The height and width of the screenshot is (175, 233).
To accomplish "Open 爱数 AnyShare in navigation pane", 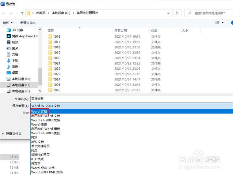I will click(x=22, y=36).
